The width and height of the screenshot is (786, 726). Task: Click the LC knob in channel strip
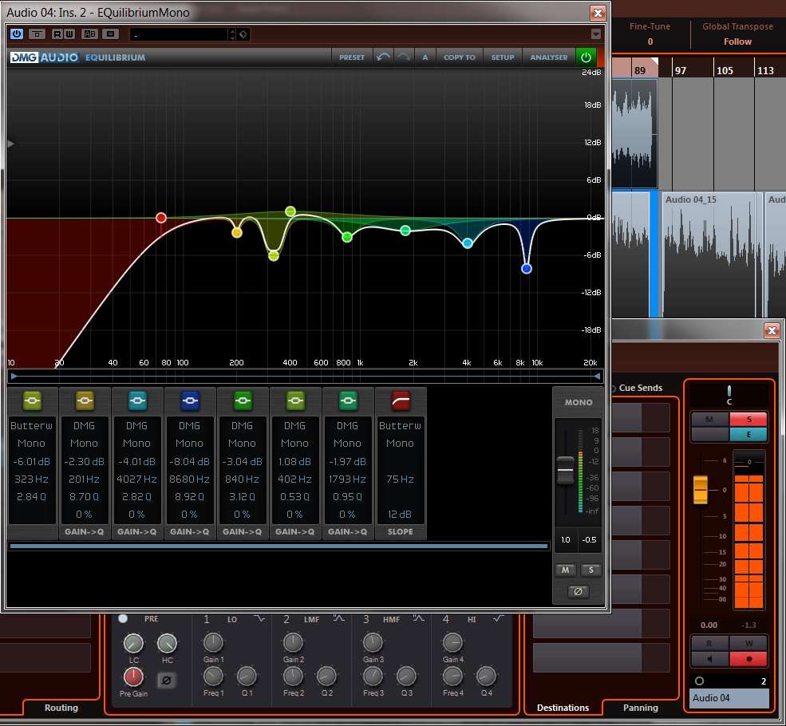[x=133, y=643]
